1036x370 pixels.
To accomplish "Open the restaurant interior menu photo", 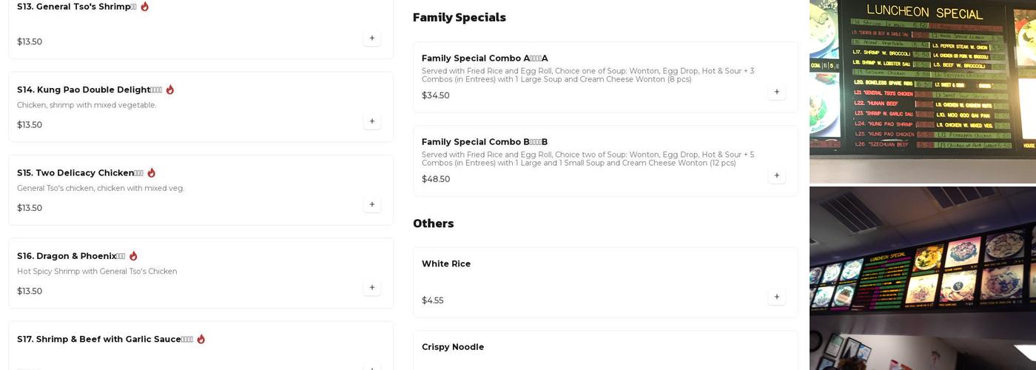I will [922, 278].
